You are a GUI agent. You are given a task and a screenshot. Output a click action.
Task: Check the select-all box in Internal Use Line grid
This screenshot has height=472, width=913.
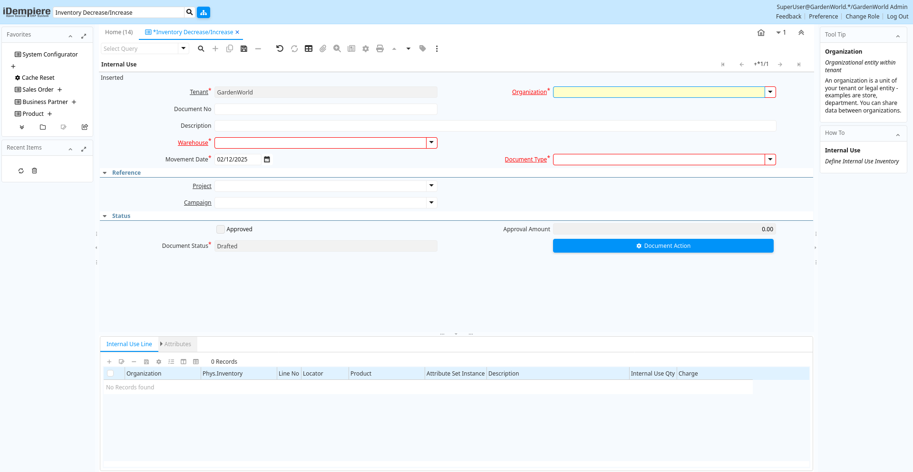click(x=110, y=374)
